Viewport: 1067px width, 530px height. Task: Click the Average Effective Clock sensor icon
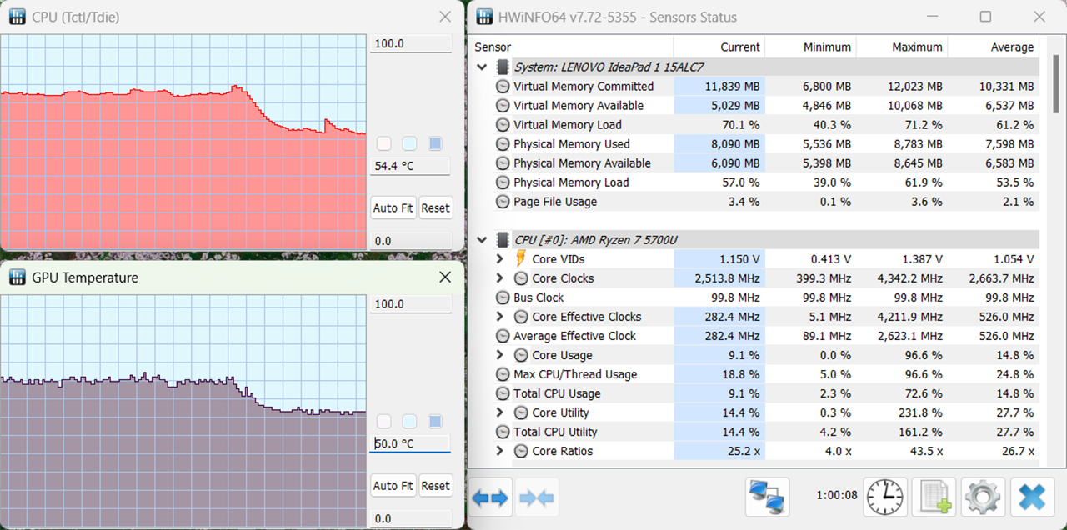coord(503,336)
